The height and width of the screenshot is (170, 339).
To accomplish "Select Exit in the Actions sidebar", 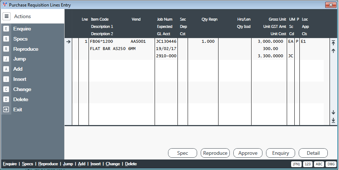I will click(17, 109).
